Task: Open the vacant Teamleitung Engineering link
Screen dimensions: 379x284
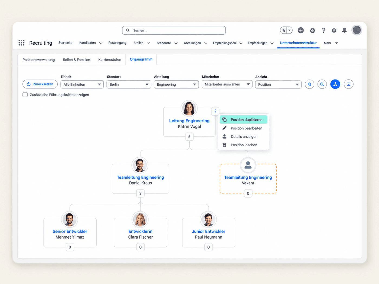Action: tap(248, 177)
